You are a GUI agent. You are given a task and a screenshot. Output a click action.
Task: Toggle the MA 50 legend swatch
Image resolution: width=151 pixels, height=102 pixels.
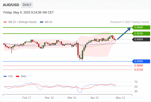tap(41, 22)
